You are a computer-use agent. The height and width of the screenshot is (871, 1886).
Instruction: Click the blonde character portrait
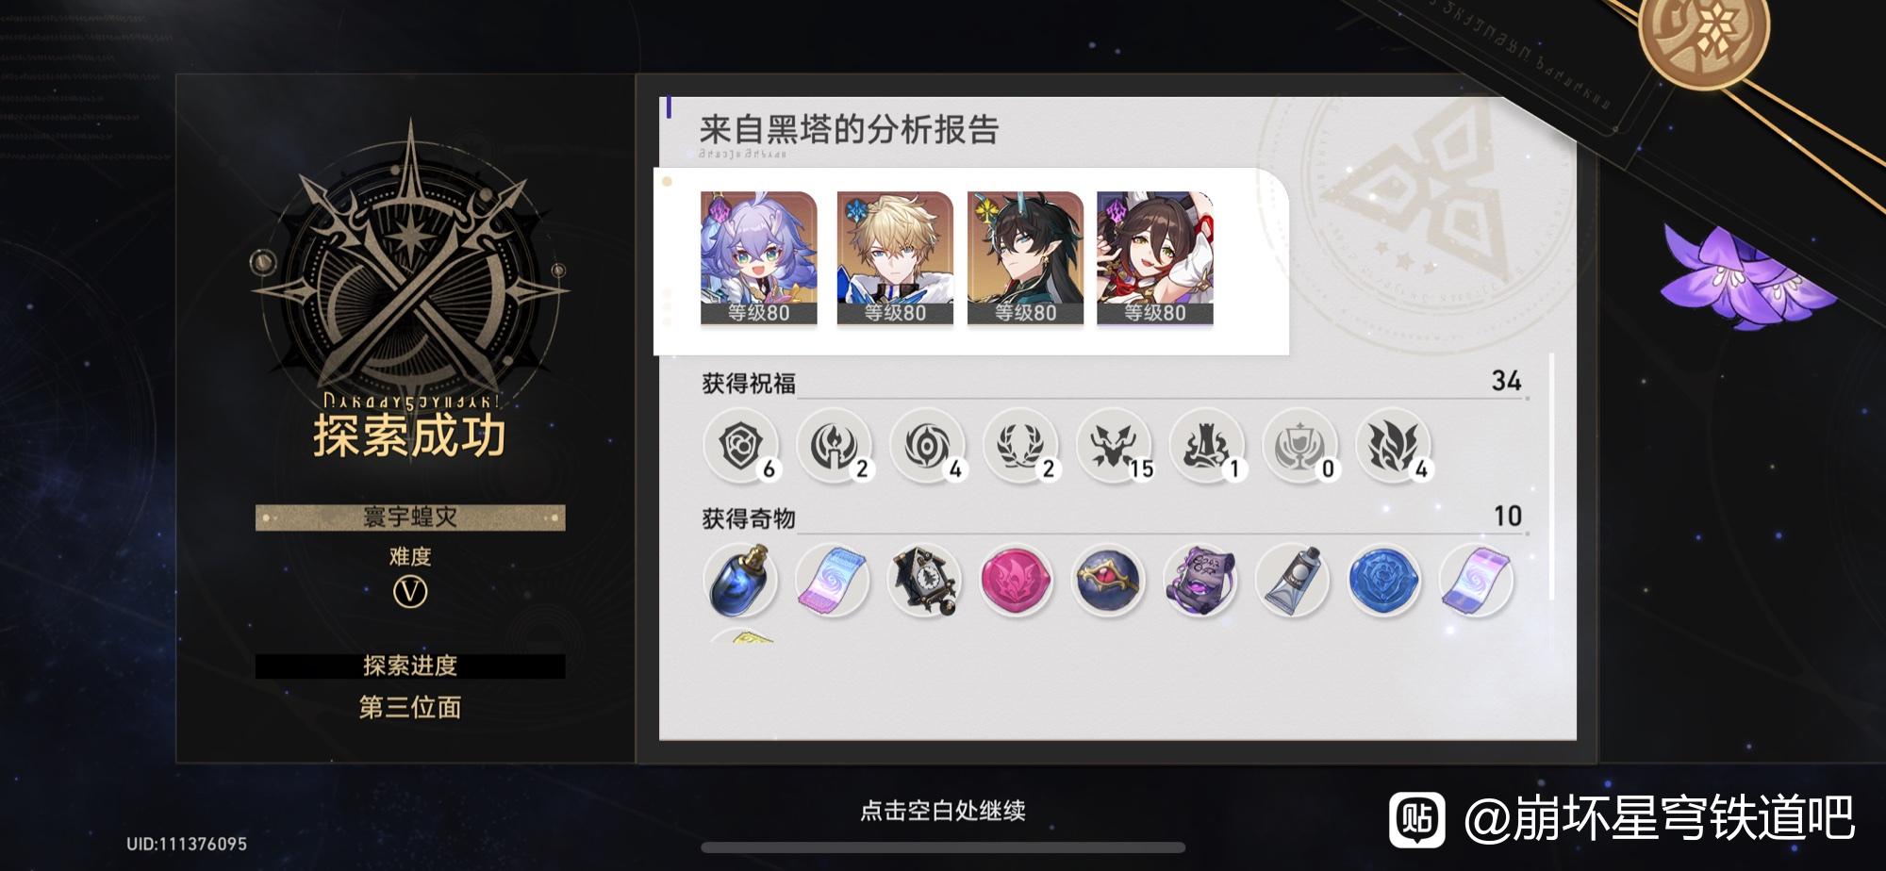pos(895,258)
